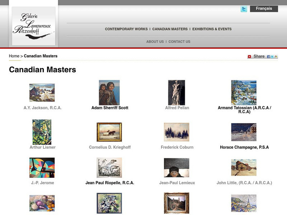This screenshot has width=287, height=215.
Task: Click church steeple village painting thumbnail
Action: click(244, 203)
